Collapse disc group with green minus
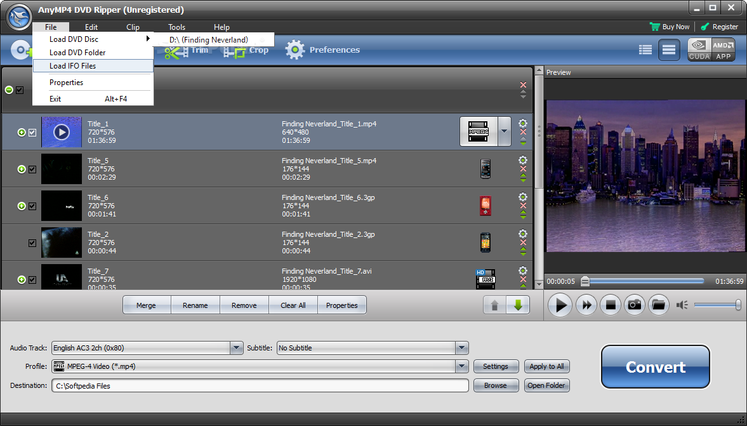Screen dimensions: 747x426 pyautogui.click(x=9, y=90)
